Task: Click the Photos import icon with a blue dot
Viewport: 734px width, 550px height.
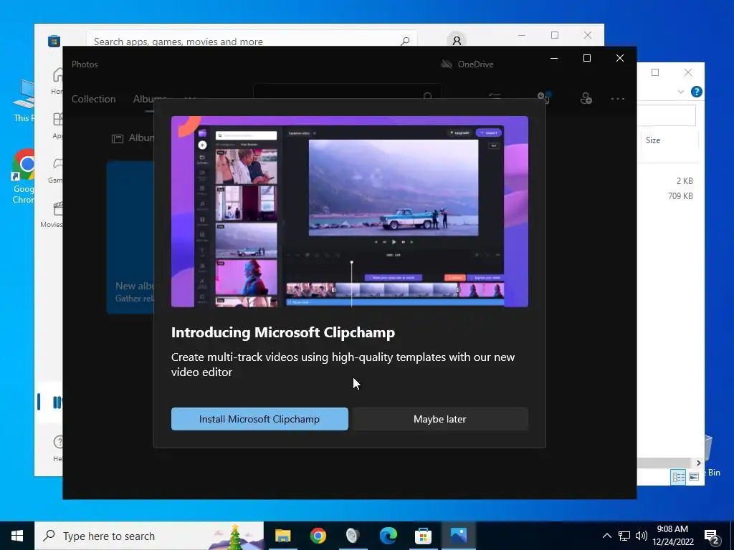Action: point(544,97)
